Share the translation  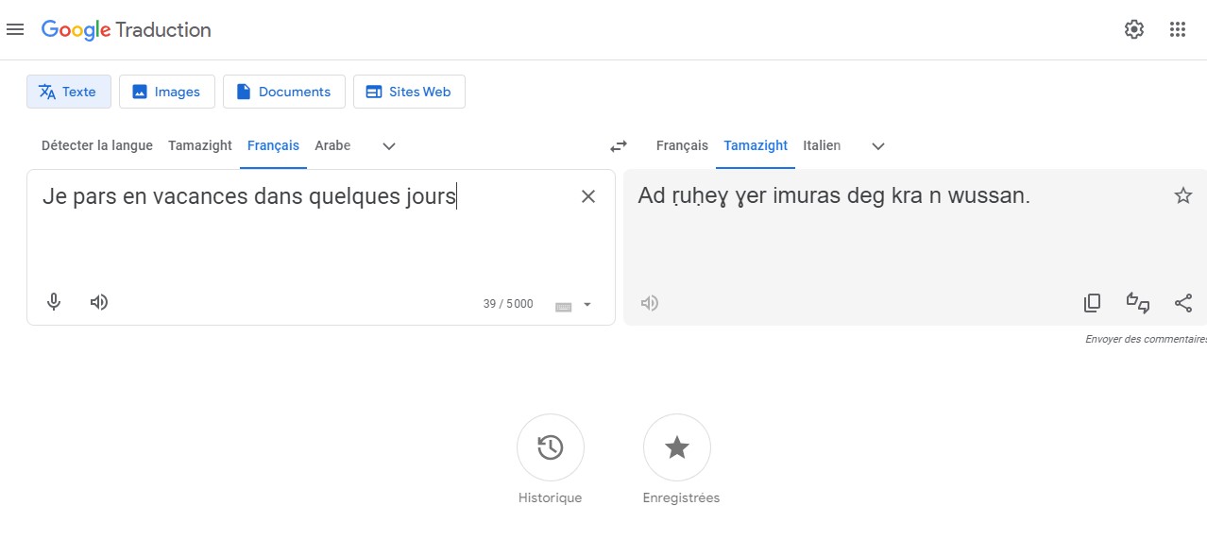(1183, 303)
